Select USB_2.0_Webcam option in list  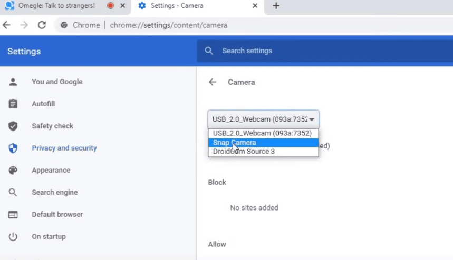coord(263,133)
